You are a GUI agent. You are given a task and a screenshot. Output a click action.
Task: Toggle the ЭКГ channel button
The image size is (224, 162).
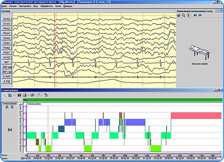7,62
